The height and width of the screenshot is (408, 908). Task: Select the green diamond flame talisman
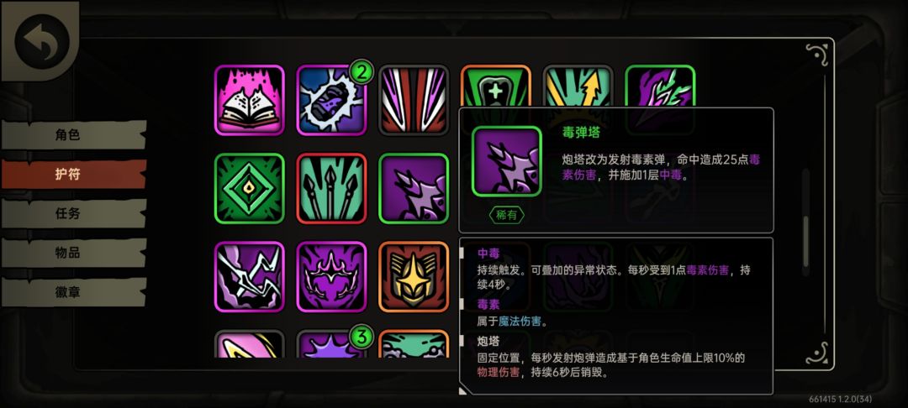click(249, 188)
